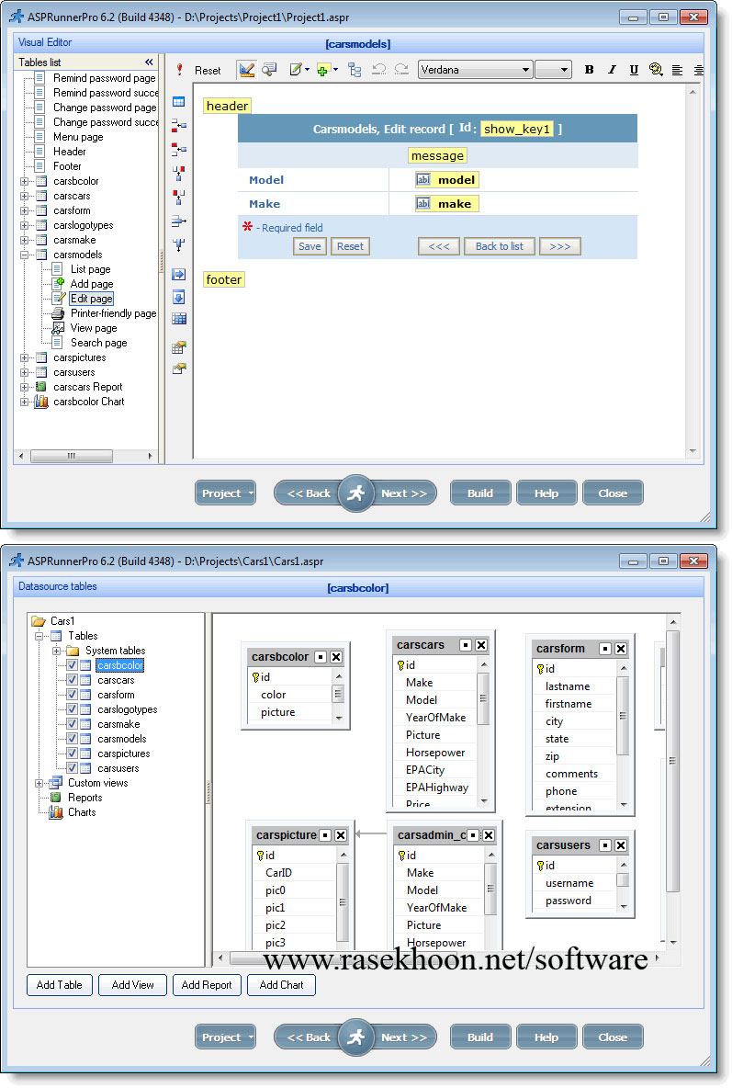Select View page under carsmodels
This screenshot has width=732, height=1088.
94,328
